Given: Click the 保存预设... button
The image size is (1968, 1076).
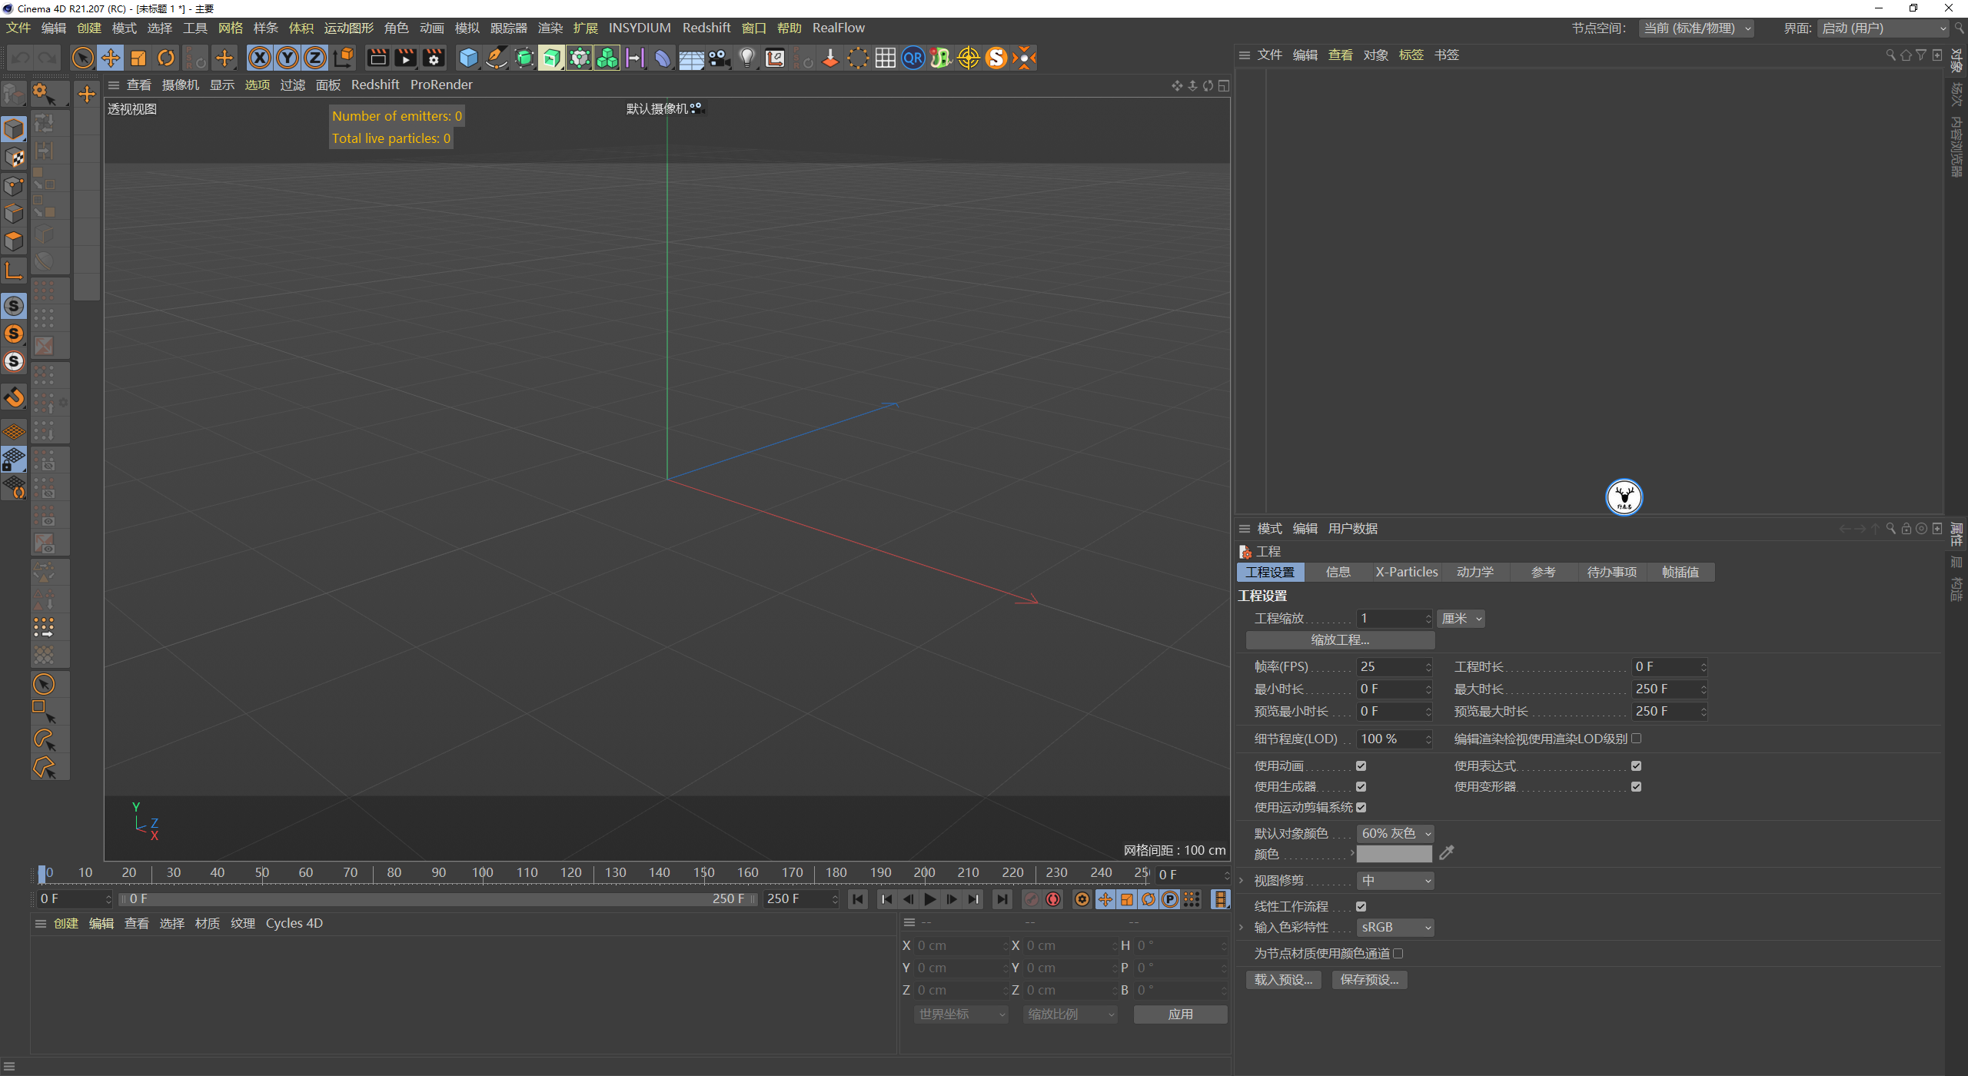Looking at the screenshot, I should pos(1369,979).
